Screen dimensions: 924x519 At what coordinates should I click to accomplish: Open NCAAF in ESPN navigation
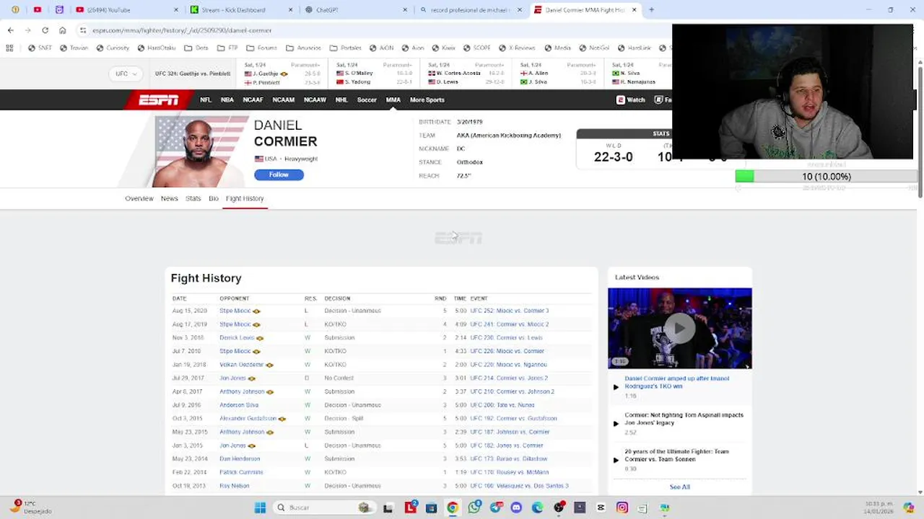click(x=253, y=100)
